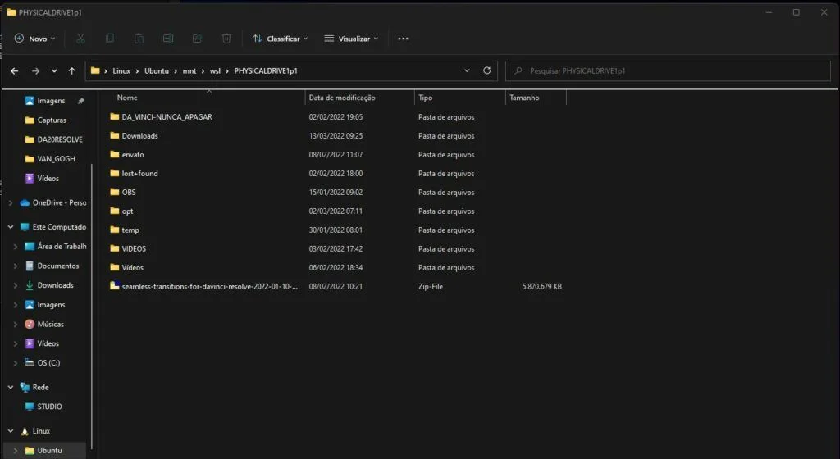Click the wsl breadcrumb in address bar
This screenshot has width=840, height=459.
click(x=215, y=70)
